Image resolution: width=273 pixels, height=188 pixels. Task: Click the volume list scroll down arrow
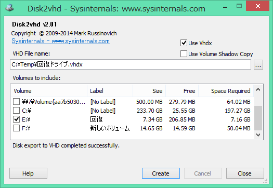[258, 135]
